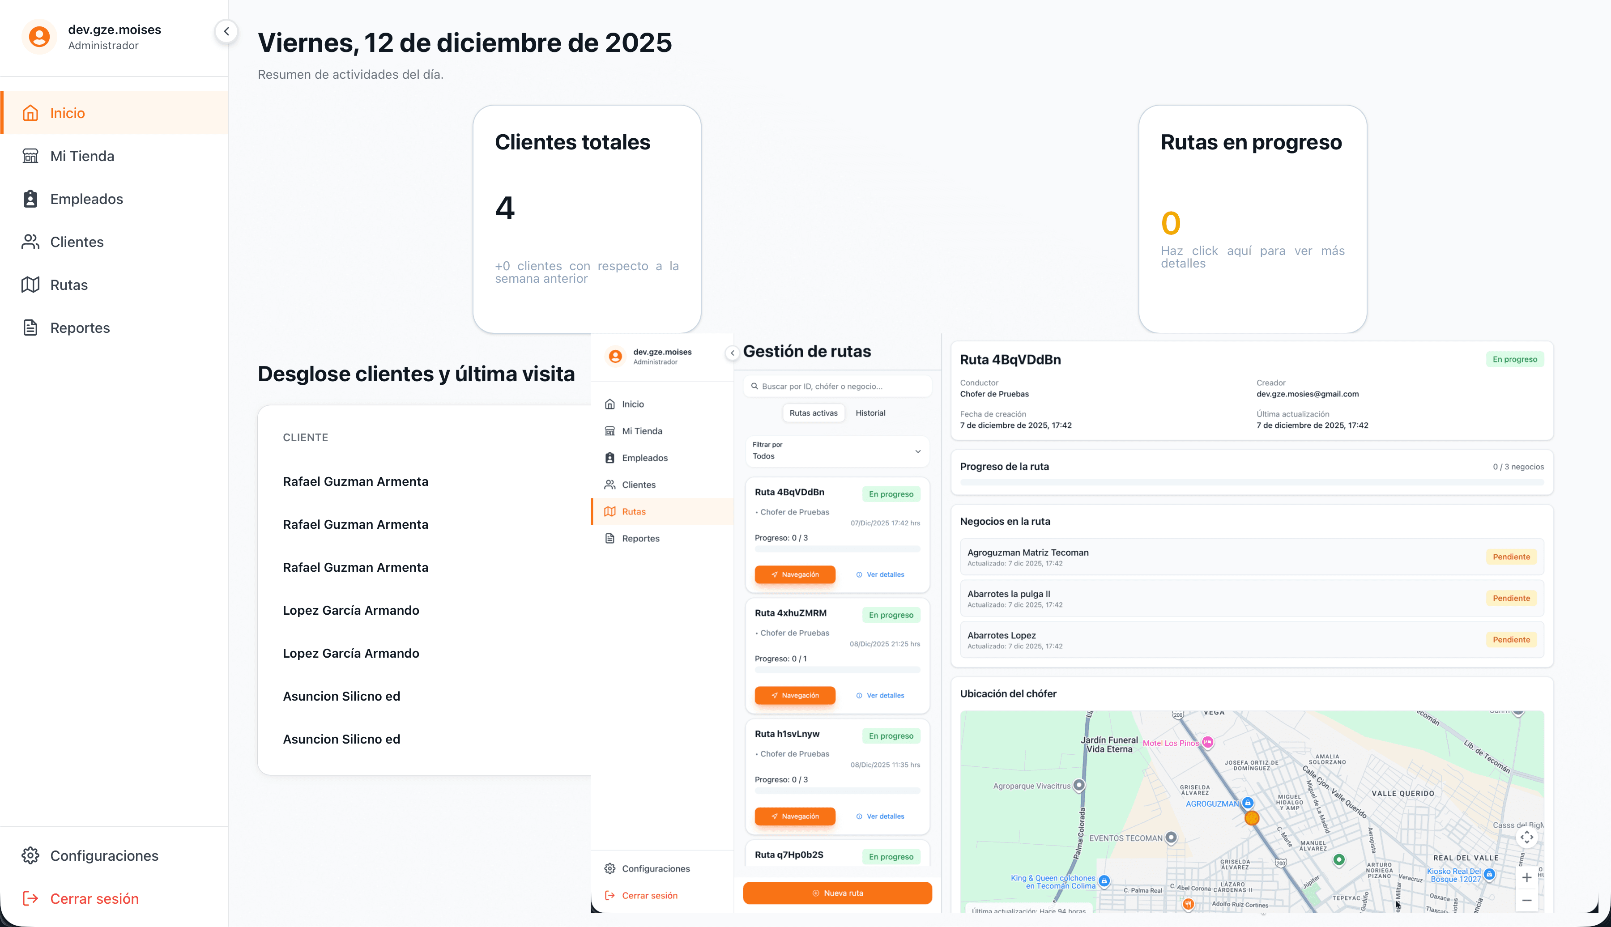Open Reportes via the document icon
This screenshot has height=927, width=1611.
pyautogui.click(x=30, y=327)
